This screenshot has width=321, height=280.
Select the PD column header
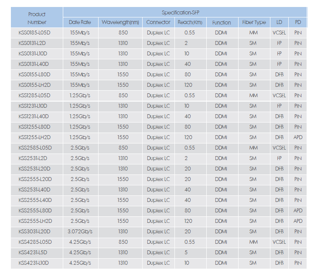click(298, 22)
